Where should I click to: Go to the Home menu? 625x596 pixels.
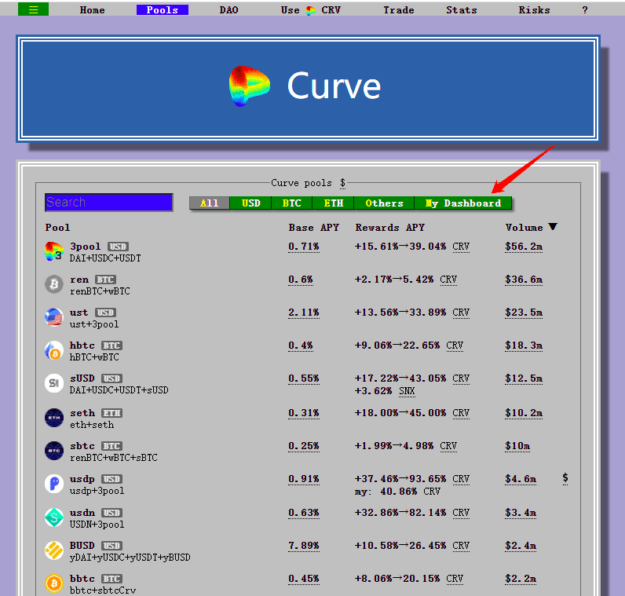pyautogui.click(x=92, y=10)
